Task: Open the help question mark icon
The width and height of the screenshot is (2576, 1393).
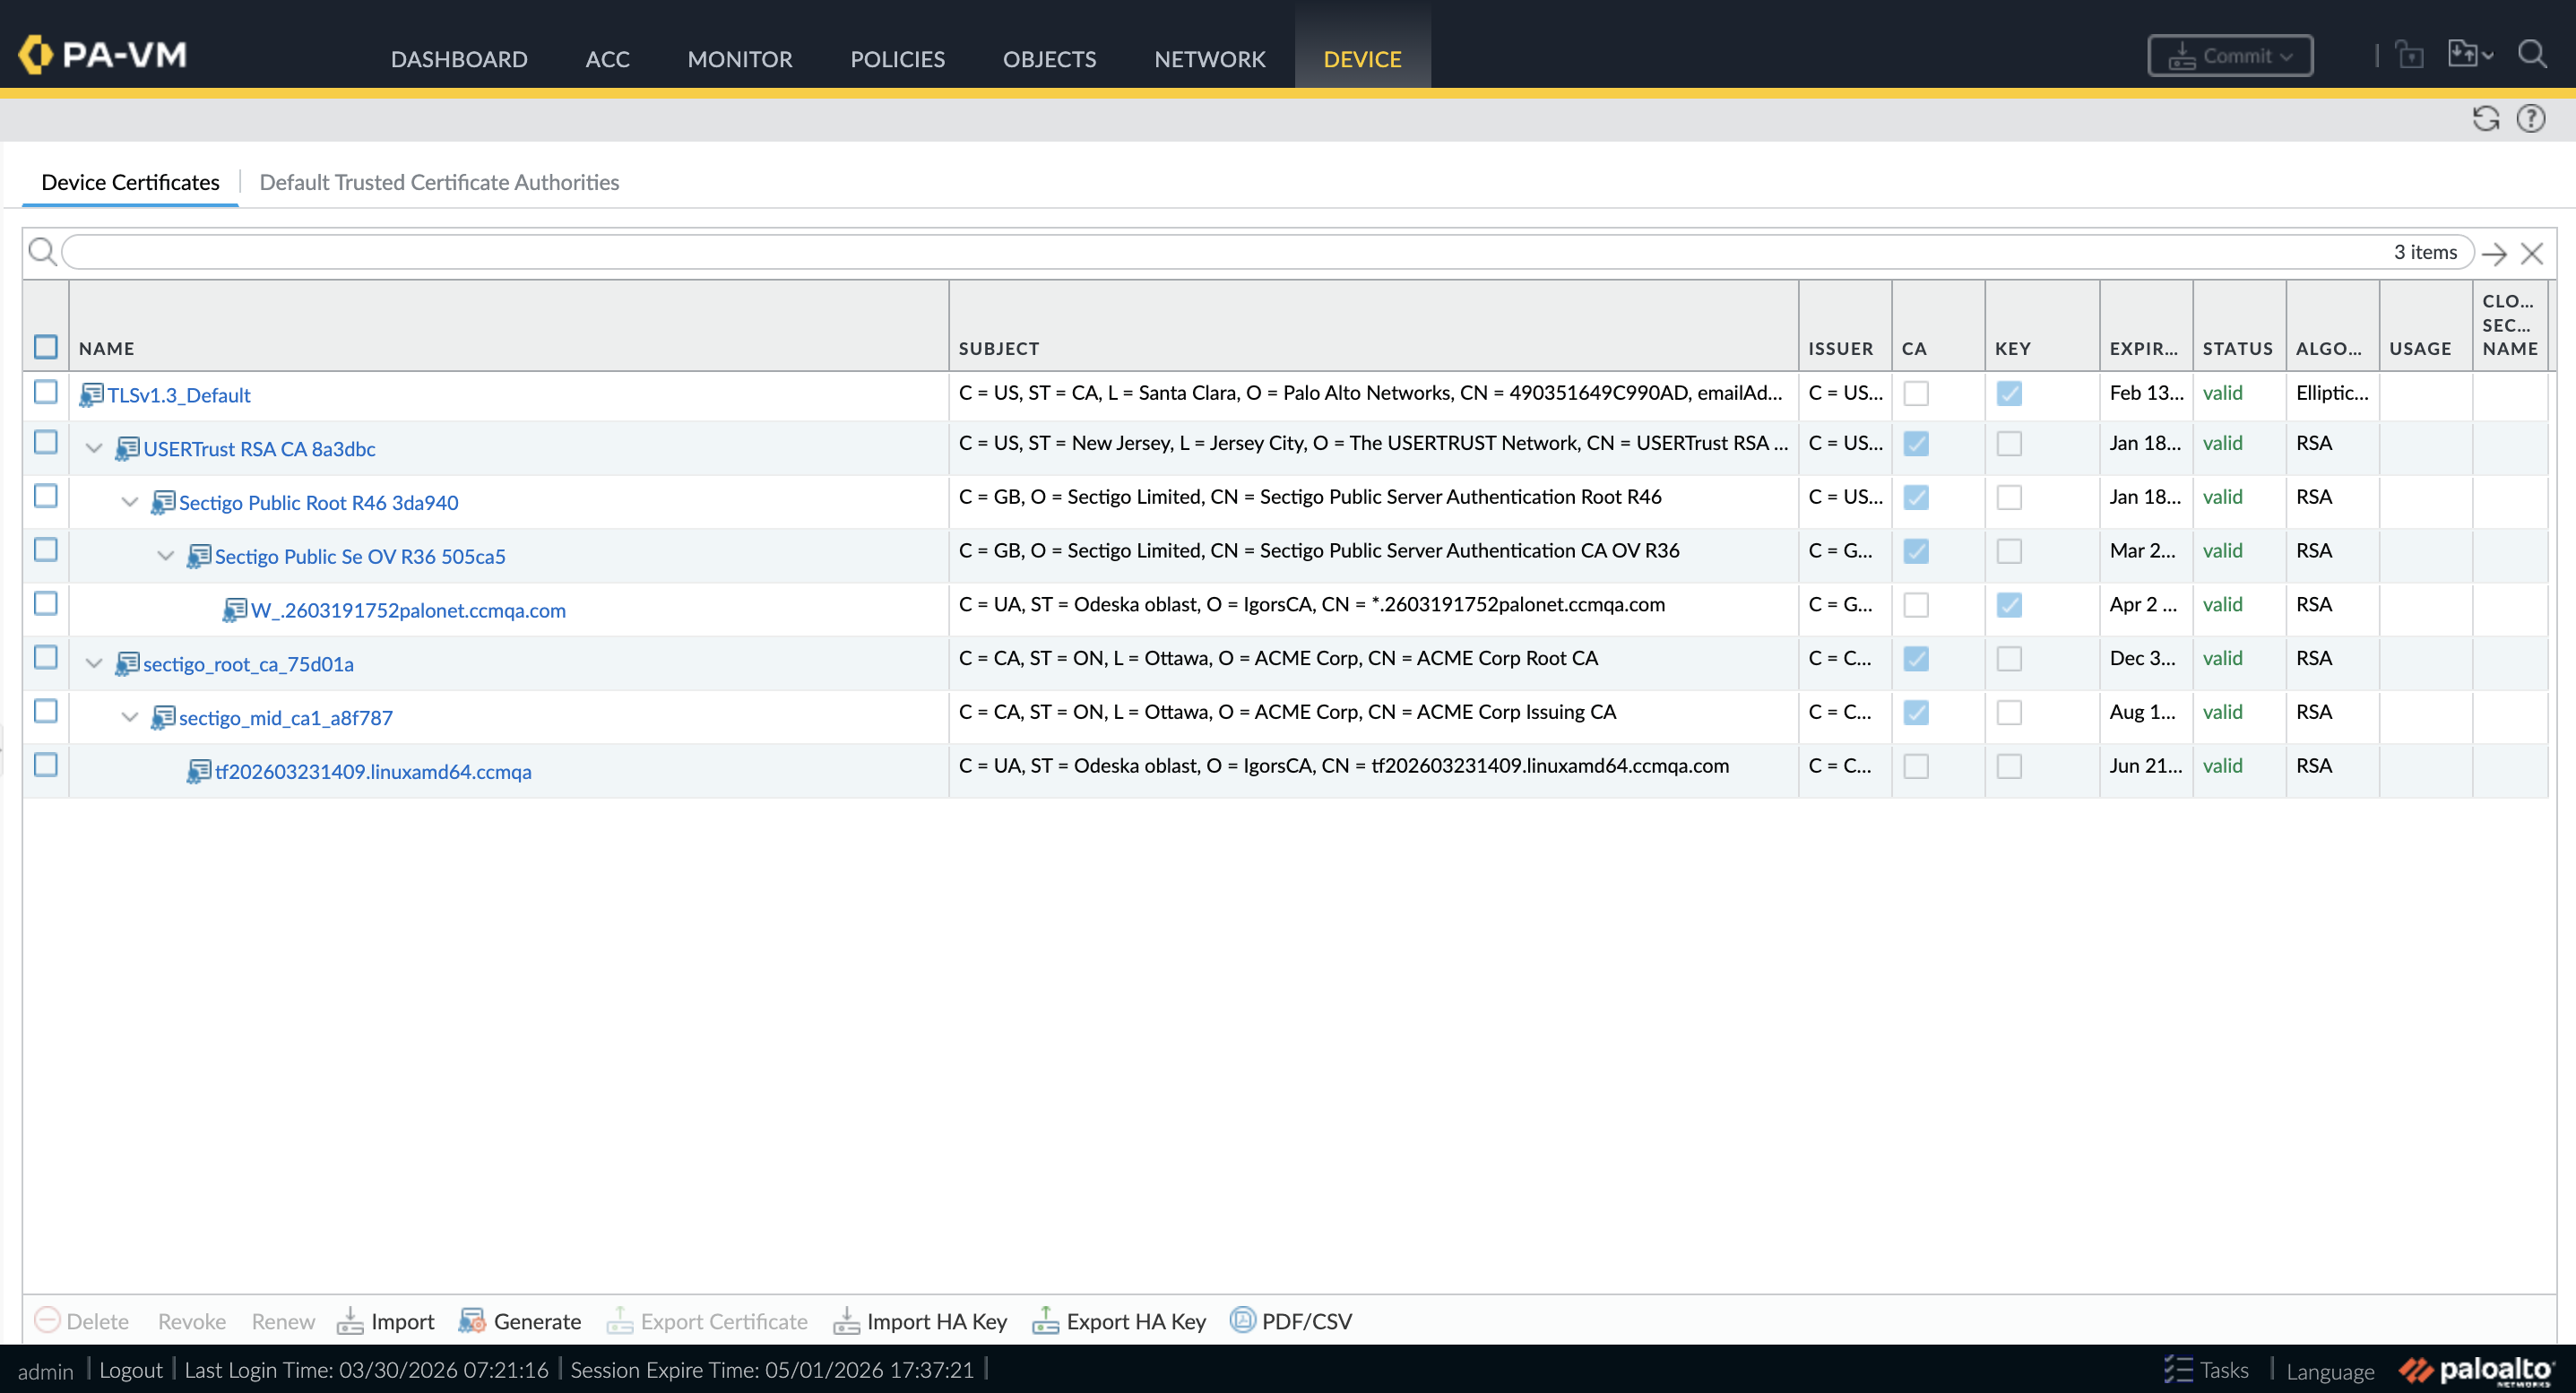Action: (x=2531, y=119)
